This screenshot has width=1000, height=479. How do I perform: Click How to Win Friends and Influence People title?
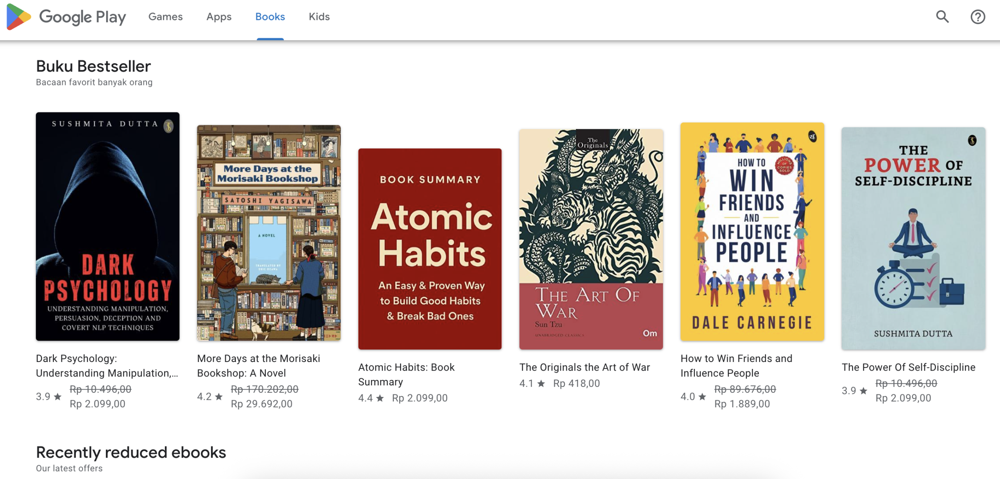736,365
